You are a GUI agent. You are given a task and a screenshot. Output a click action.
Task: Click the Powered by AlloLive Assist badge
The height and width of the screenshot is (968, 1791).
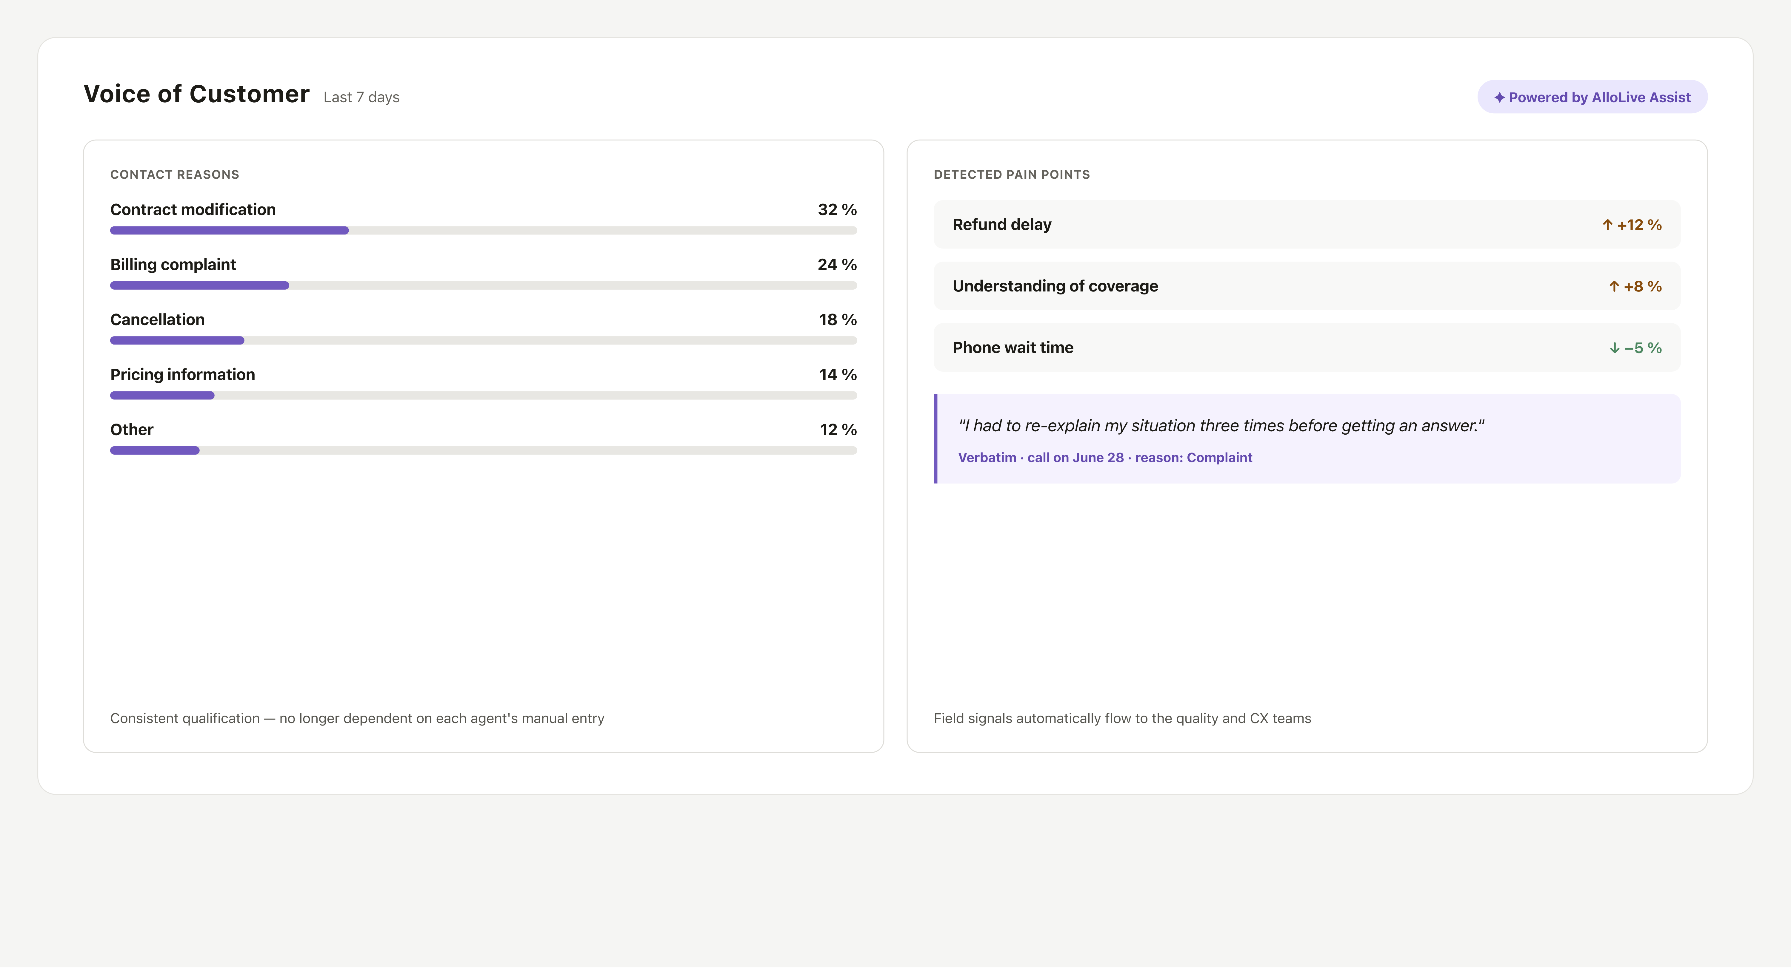coord(1592,97)
